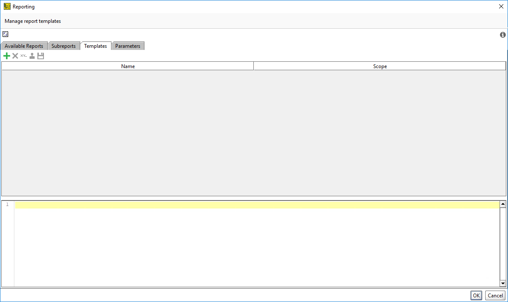Screen dimensions: 508x302
Task: Save the template using the disk icon
Action: click(40, 55)
